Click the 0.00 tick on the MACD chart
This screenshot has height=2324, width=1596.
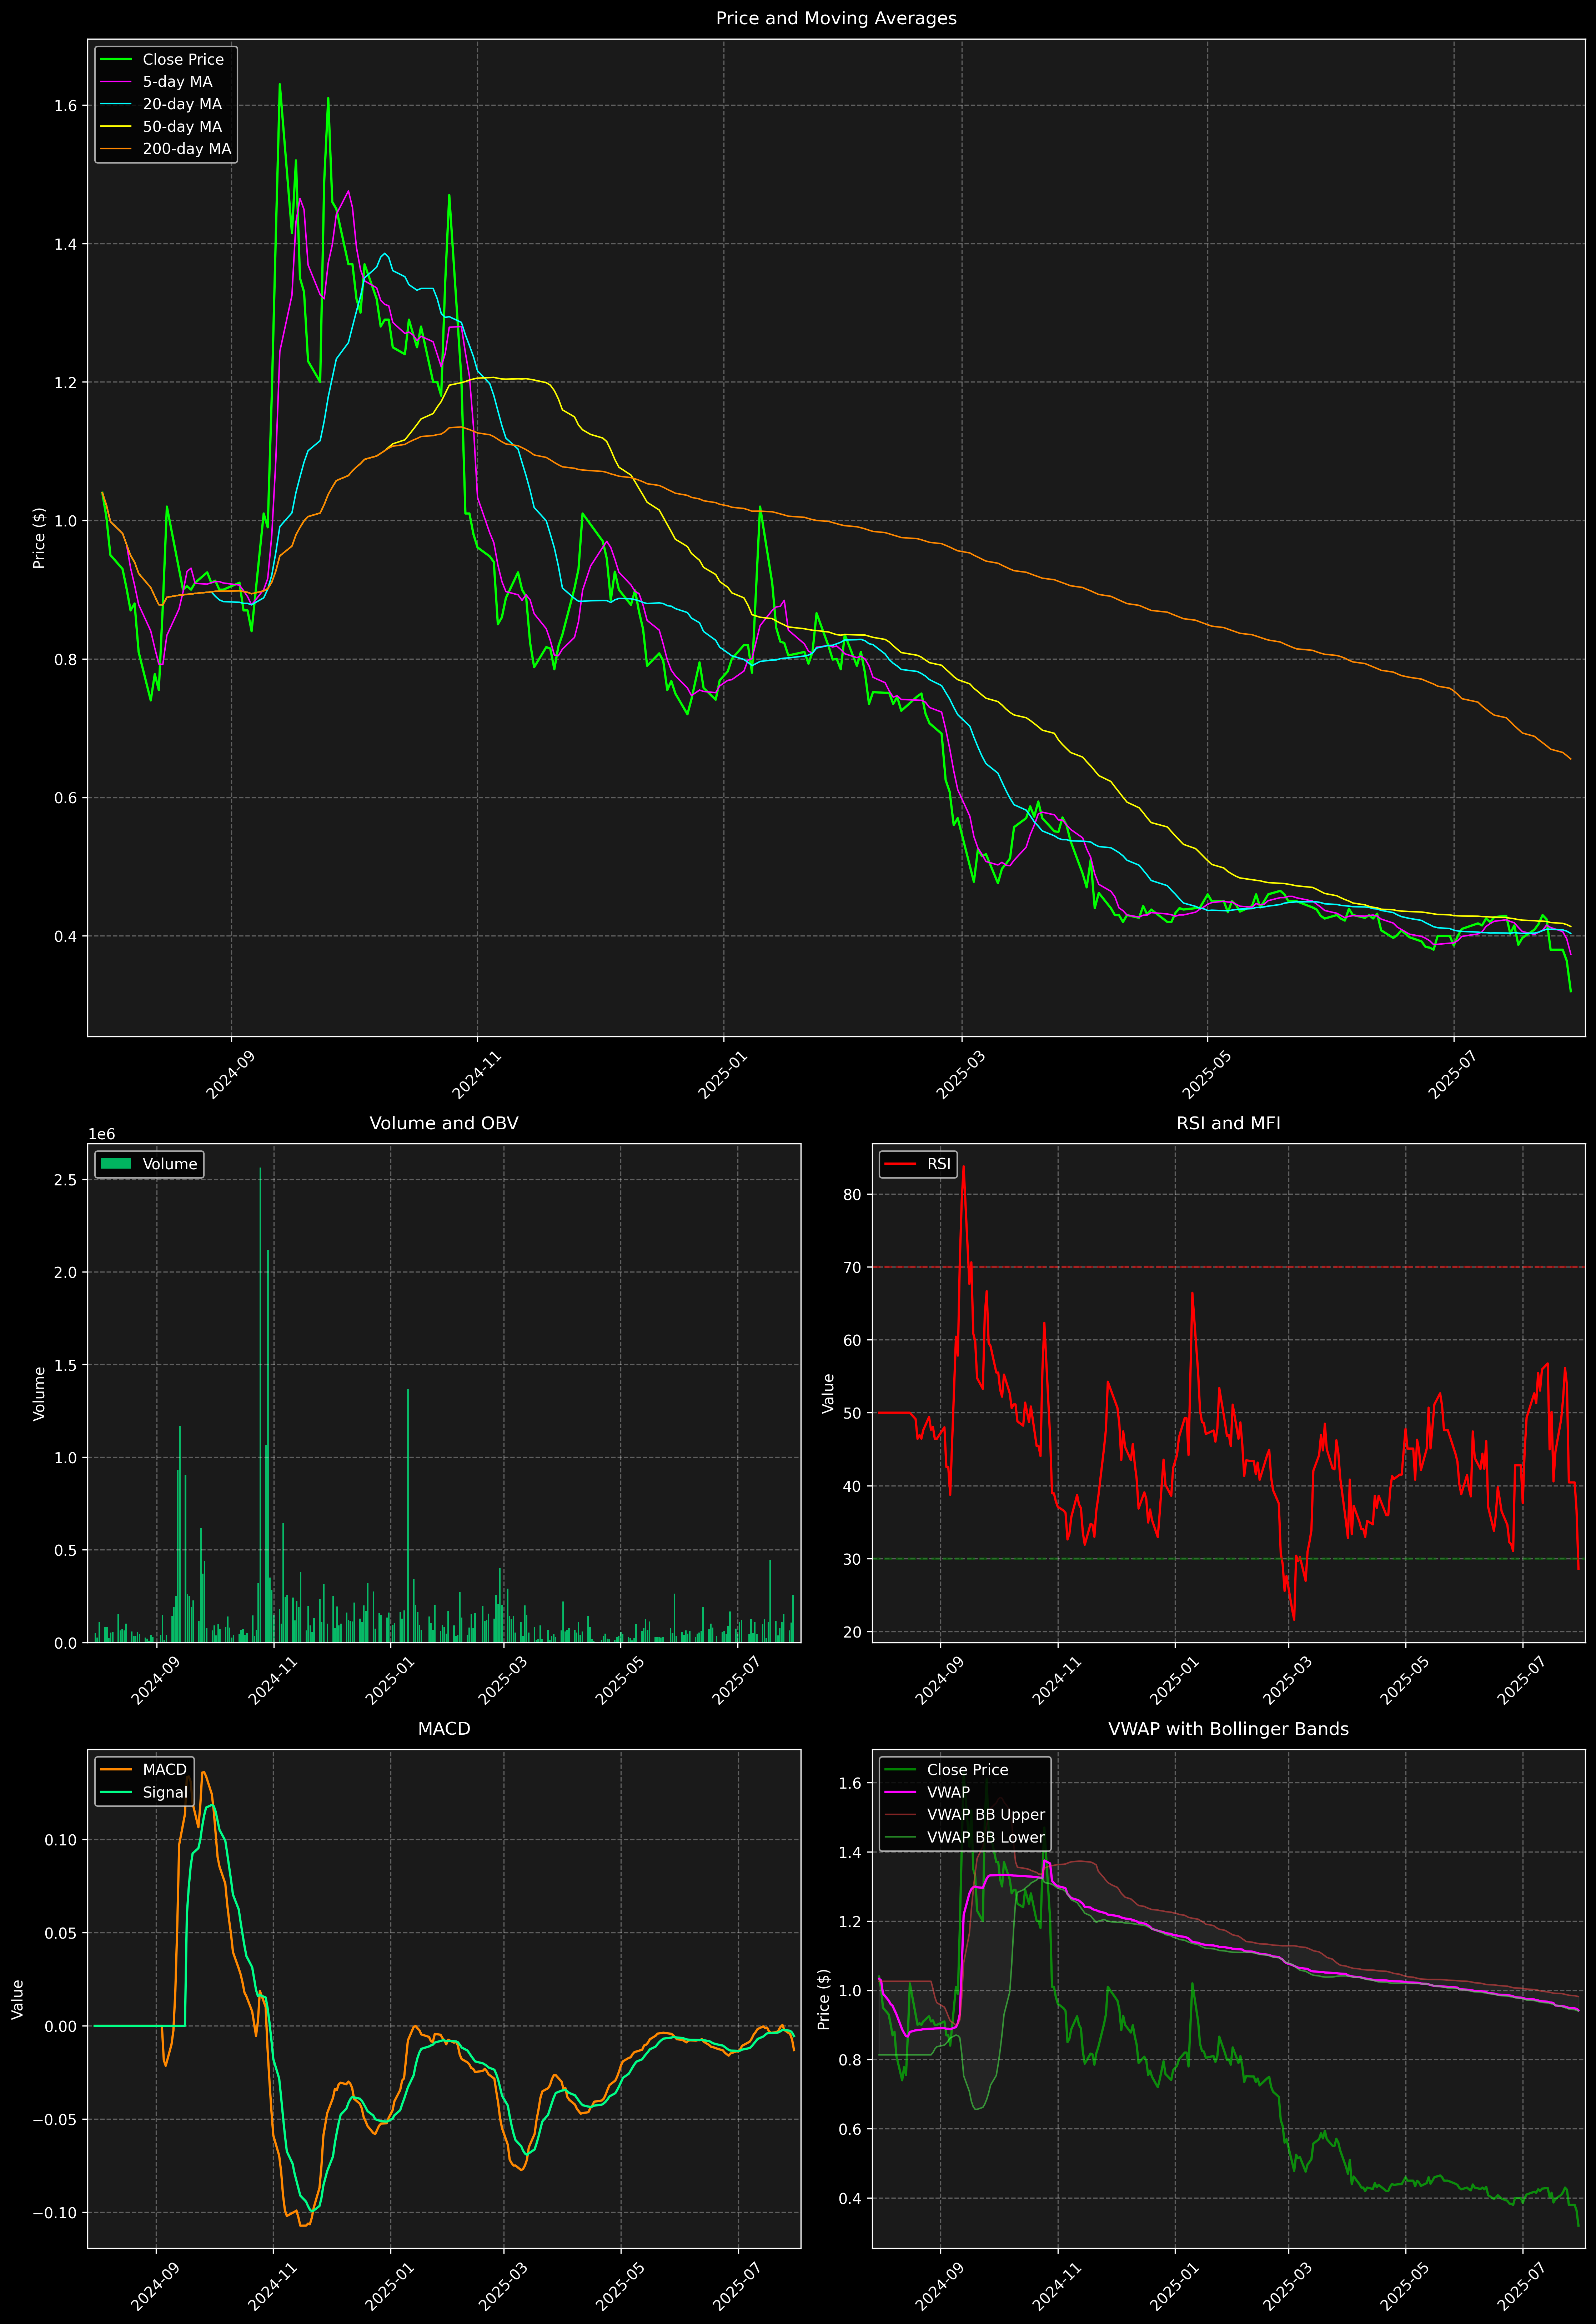pyautogui.click(x=61, y=2027)
